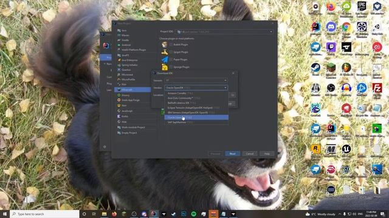Screen dimensions: 389x218
Task: Open the notification center icon
Action: point(382,214)
